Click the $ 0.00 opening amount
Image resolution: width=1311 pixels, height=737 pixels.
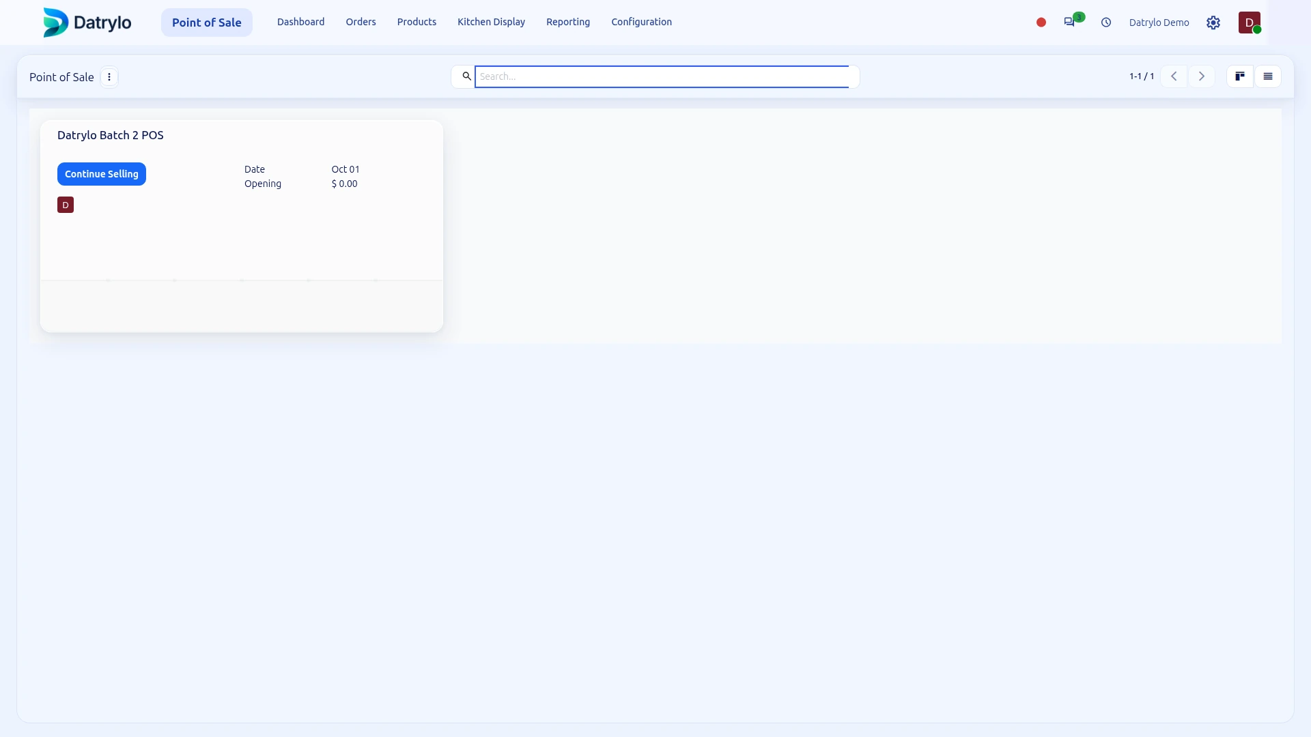[x=345, y=184]
